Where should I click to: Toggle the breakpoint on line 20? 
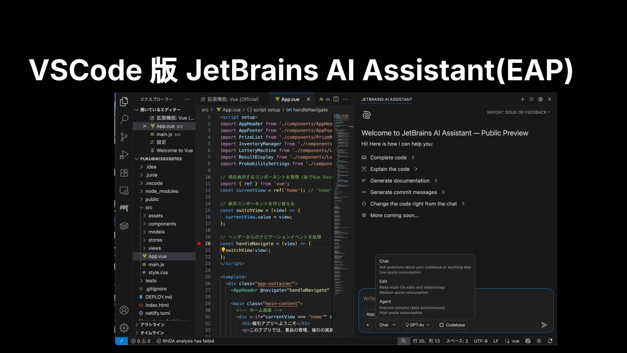coord(199,244)
